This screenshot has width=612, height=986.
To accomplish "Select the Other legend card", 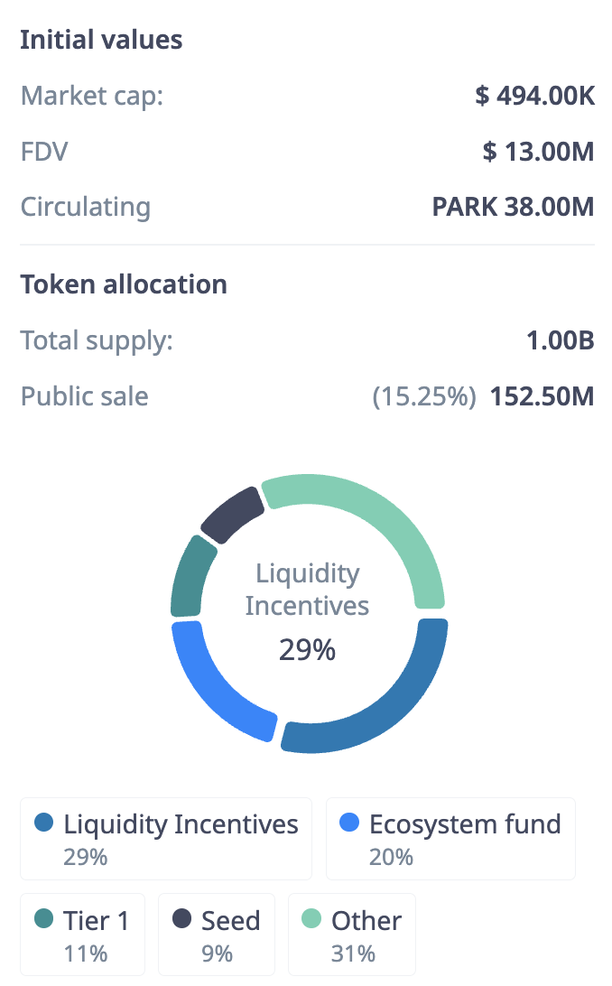I will pos(352,935).
